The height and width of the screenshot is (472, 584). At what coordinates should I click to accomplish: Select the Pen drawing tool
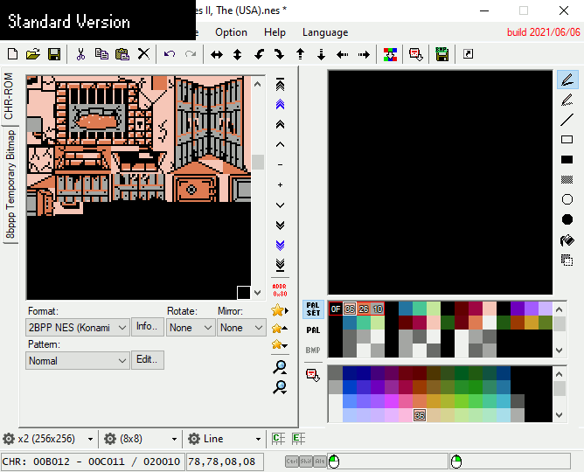pyautogui.click(x=567, y=80)
